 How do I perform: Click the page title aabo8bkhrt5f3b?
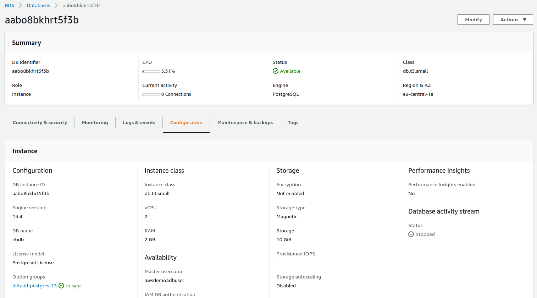point(42,20)
